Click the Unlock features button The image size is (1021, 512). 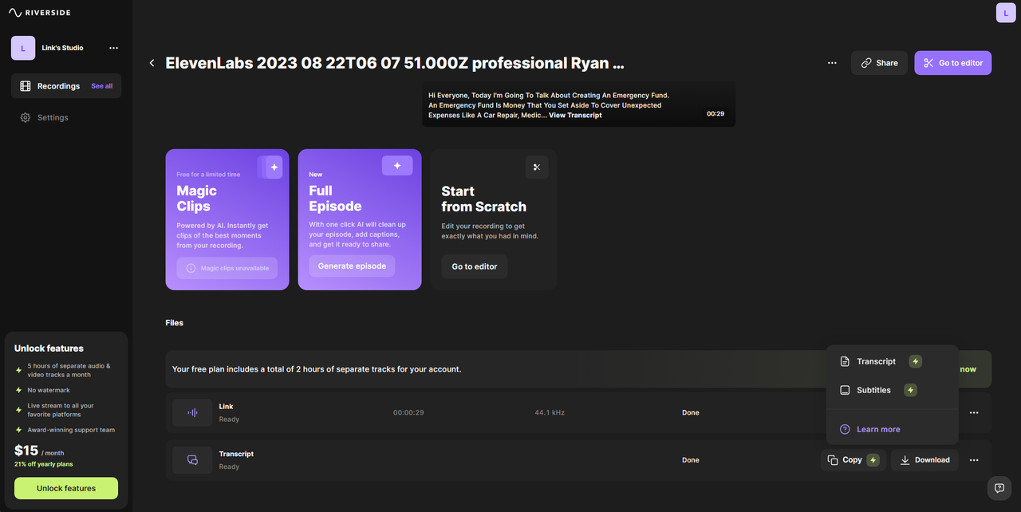pos(66,488)
